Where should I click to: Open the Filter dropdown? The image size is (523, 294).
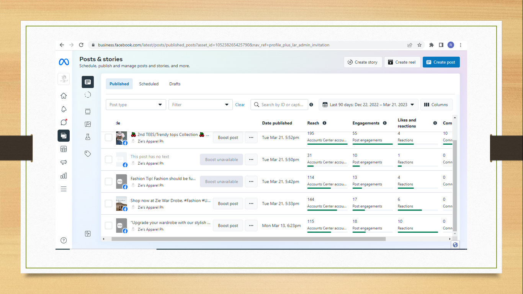pyautogui.click(x=201, y=105)
